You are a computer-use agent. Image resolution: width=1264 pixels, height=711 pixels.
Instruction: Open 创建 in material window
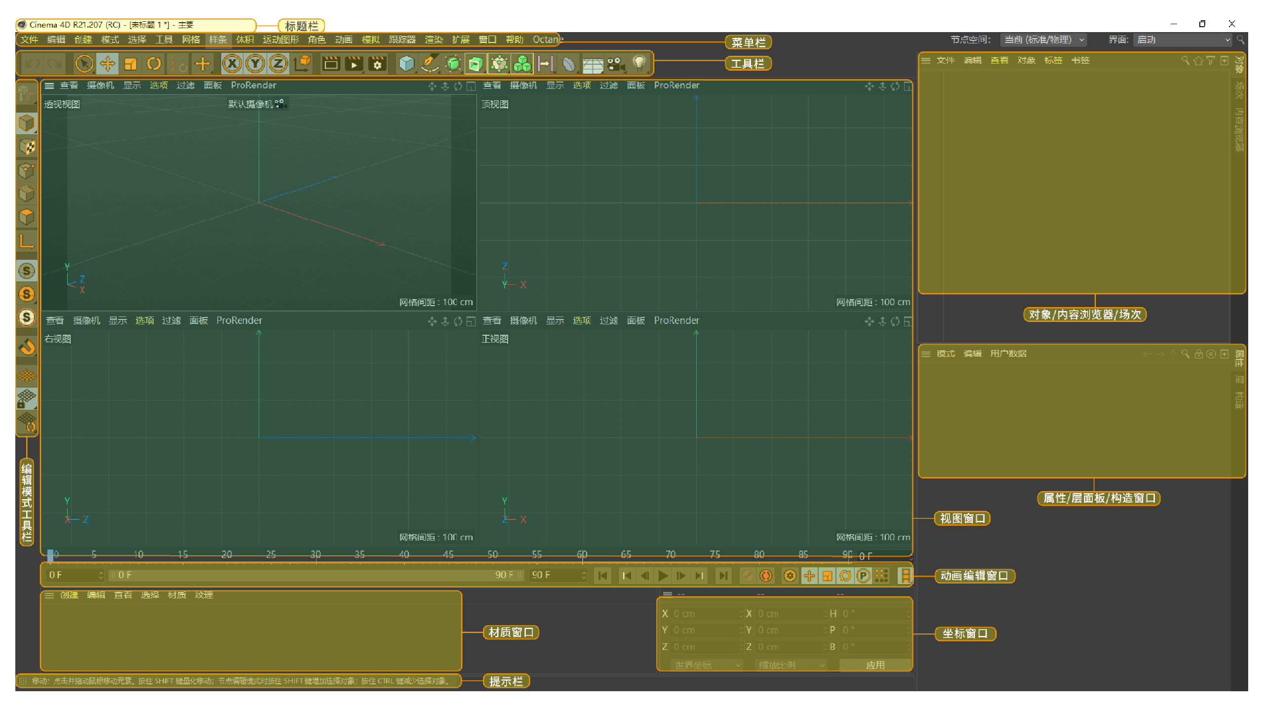[x=69, y=595]
